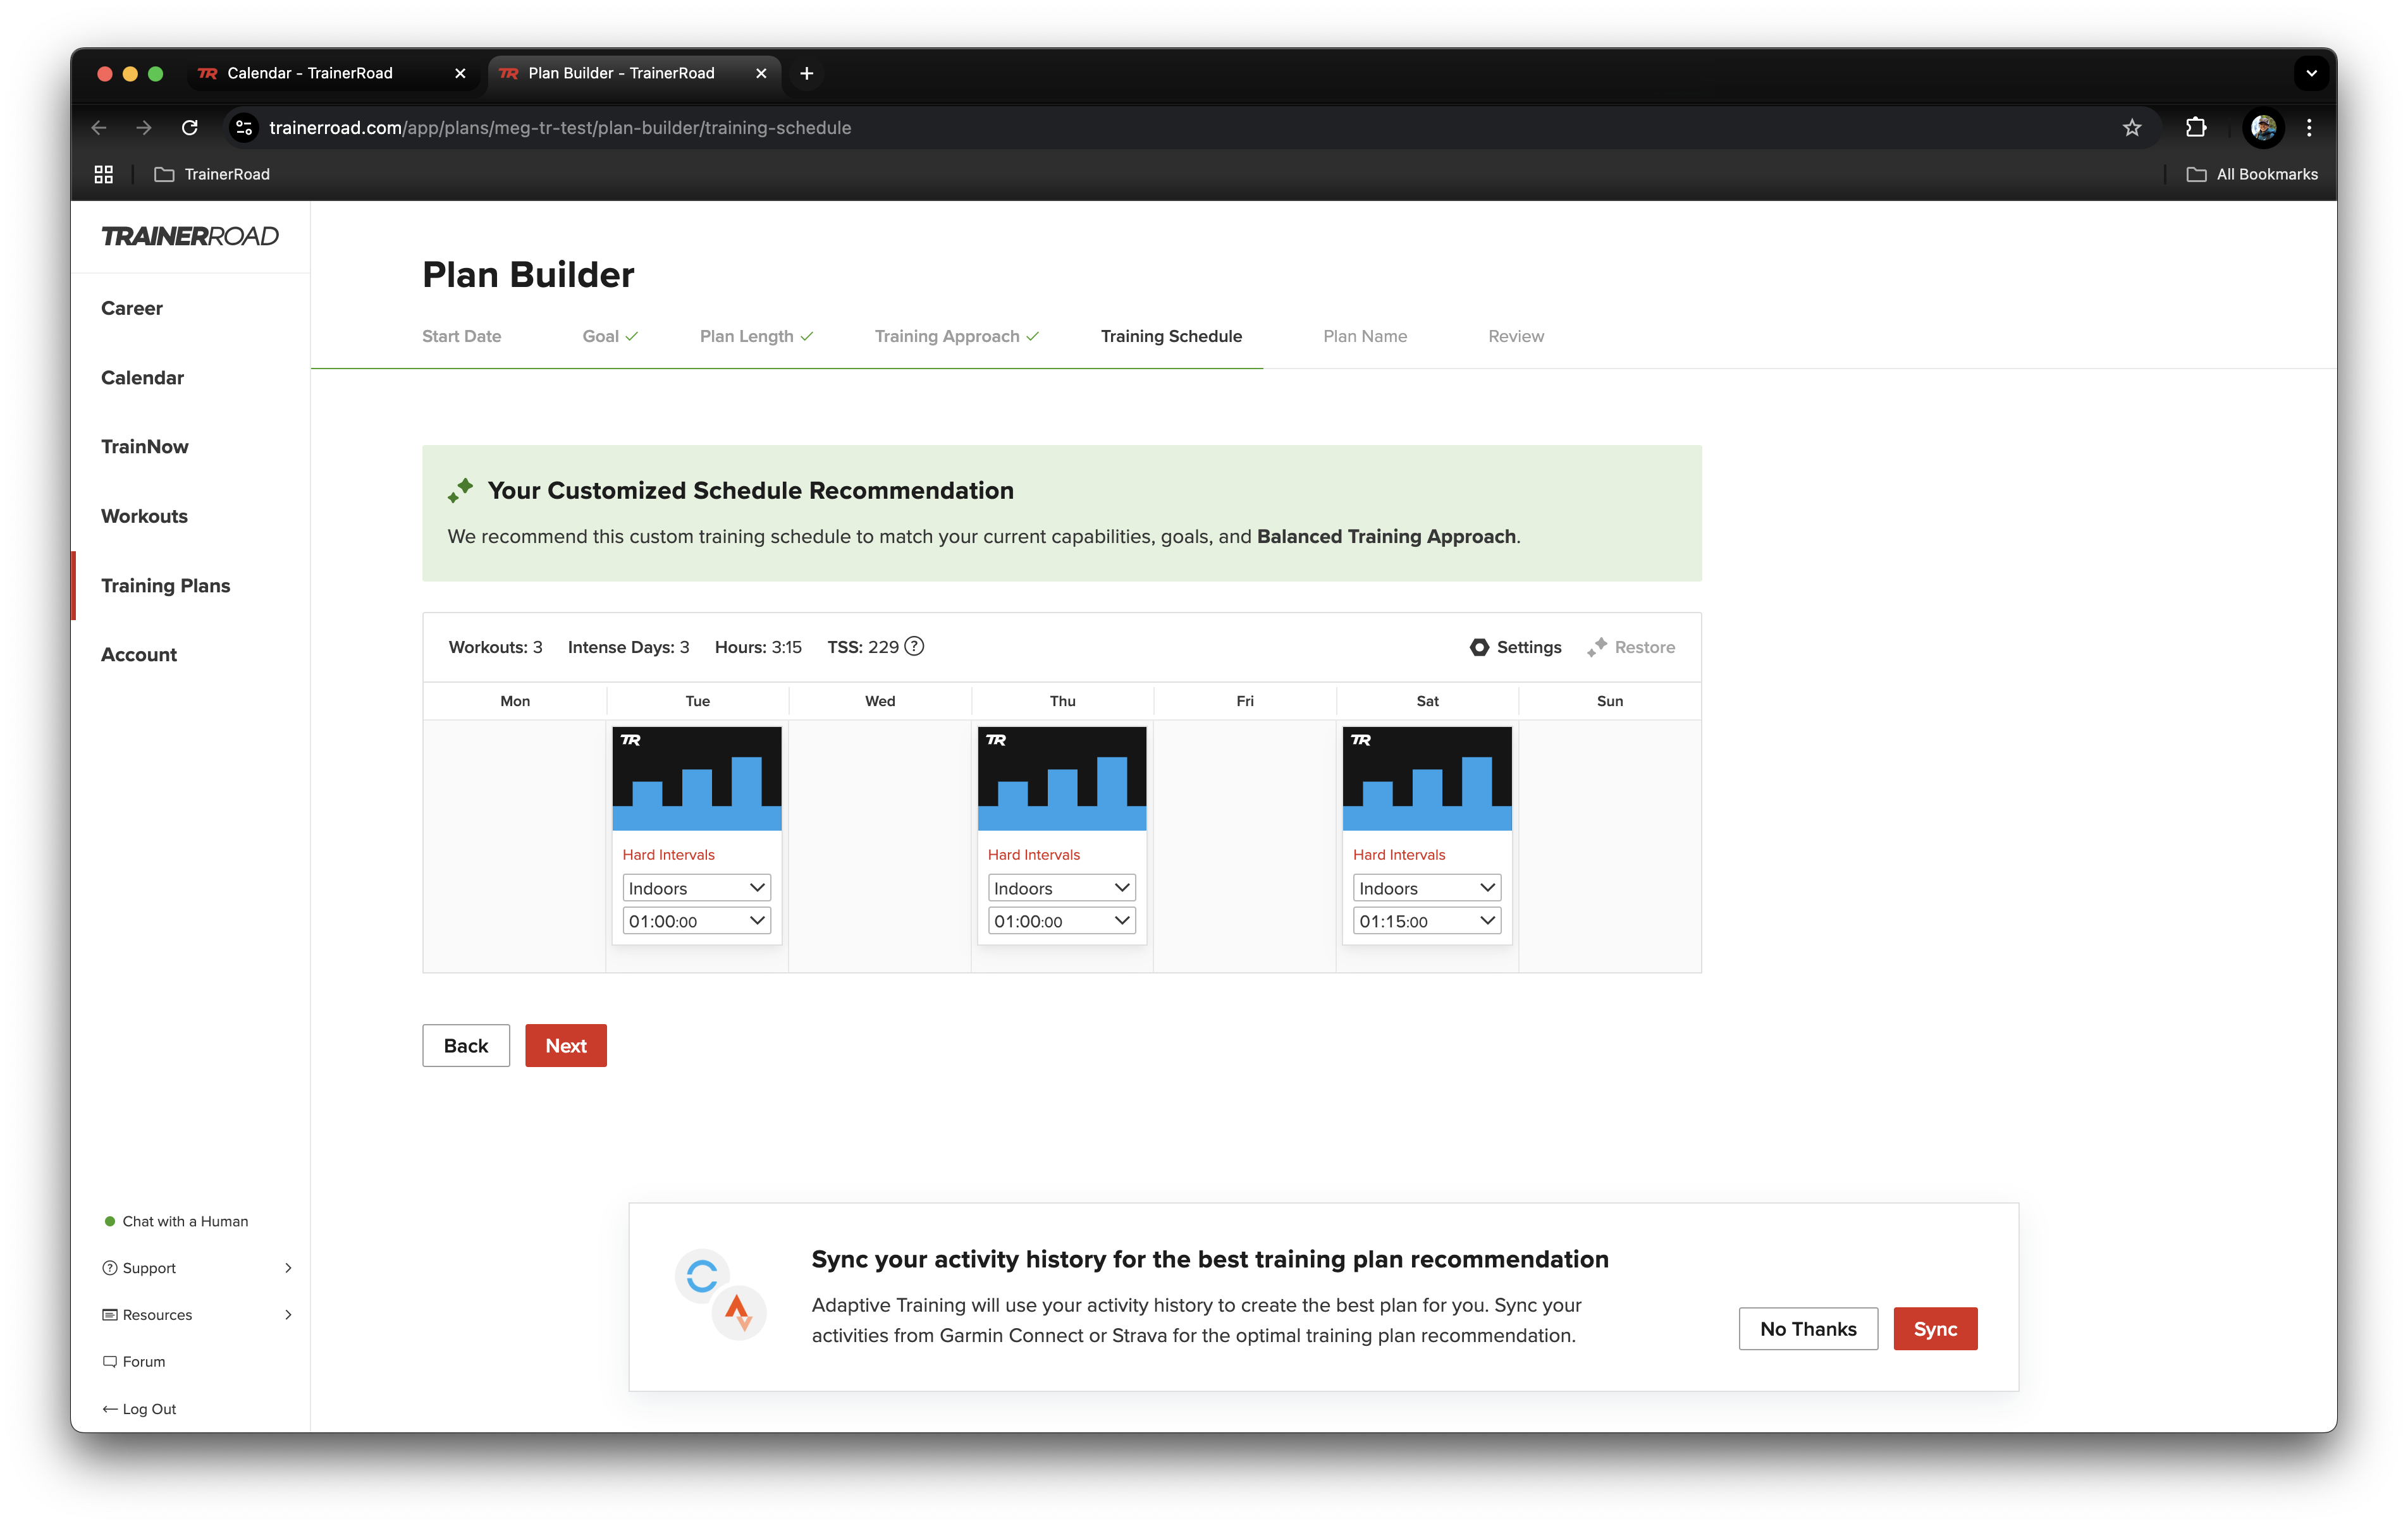The image size is (2408, 1526).
Task: Open browser extensions puzzle icon
Action: pyautogui.click(x=2196, y=128)
